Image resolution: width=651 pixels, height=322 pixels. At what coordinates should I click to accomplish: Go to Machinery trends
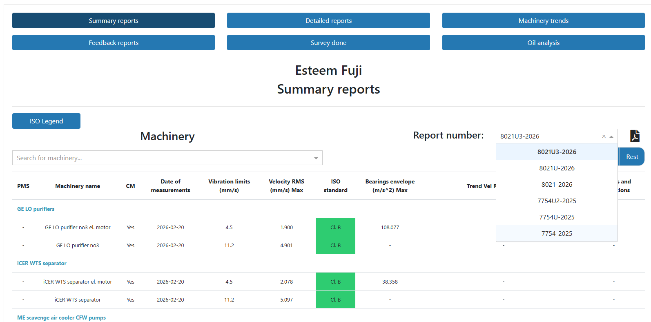tap(543, 20)
